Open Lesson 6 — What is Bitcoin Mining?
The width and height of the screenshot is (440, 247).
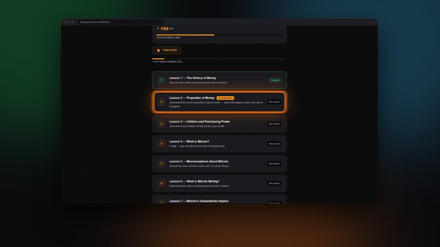point(219,184)
